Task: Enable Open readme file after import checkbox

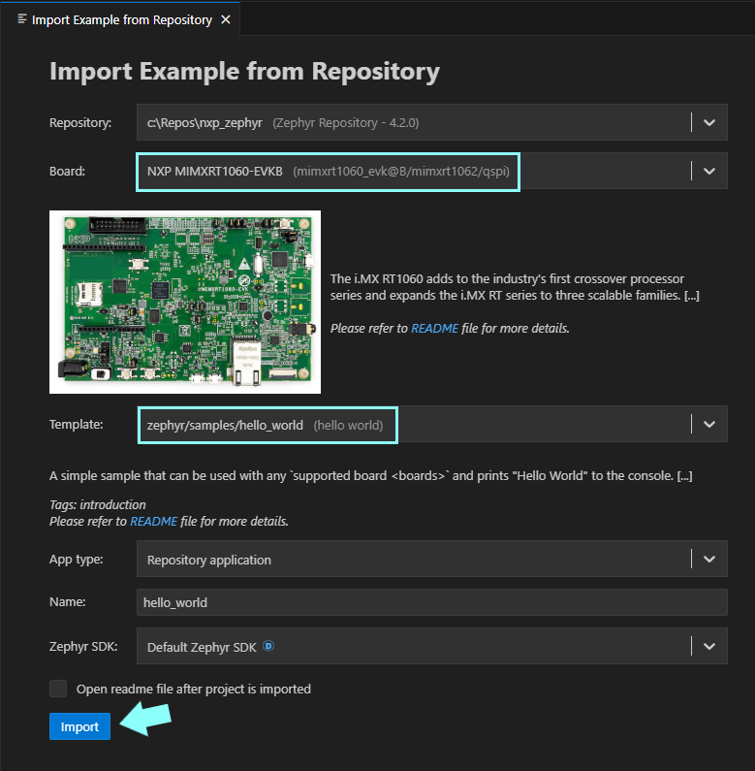Action: coord(58,689)
